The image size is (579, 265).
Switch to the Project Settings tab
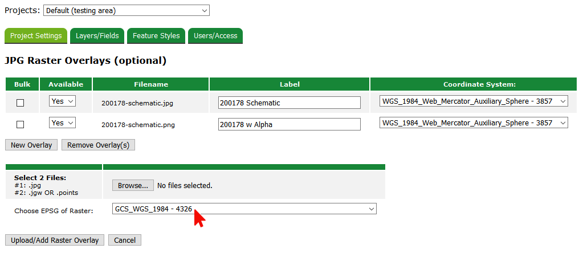coord(36,35)
